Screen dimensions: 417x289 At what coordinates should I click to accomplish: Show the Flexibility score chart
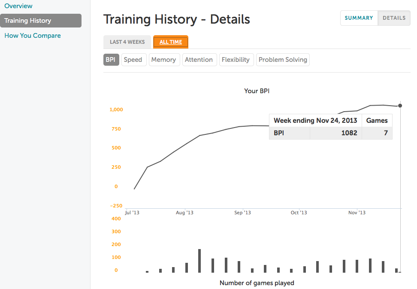coord(236,60)
